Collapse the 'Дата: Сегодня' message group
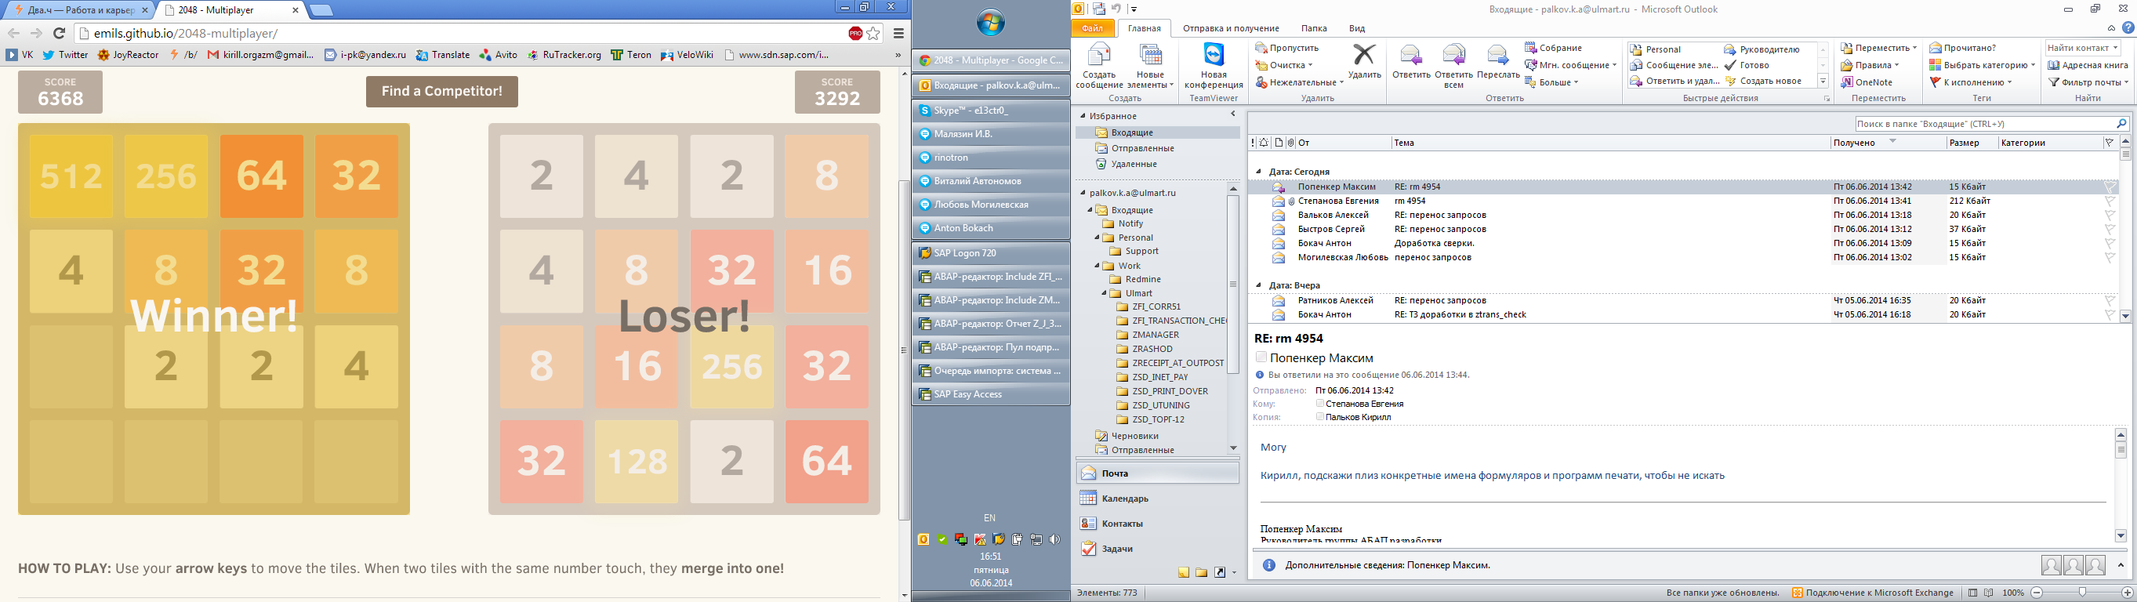 pos(1258,172)
